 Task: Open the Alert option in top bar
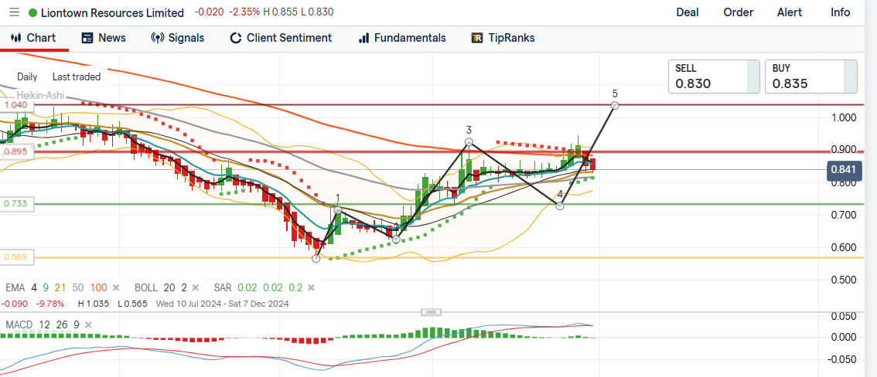pyautogui.click(x=789, y=12)
